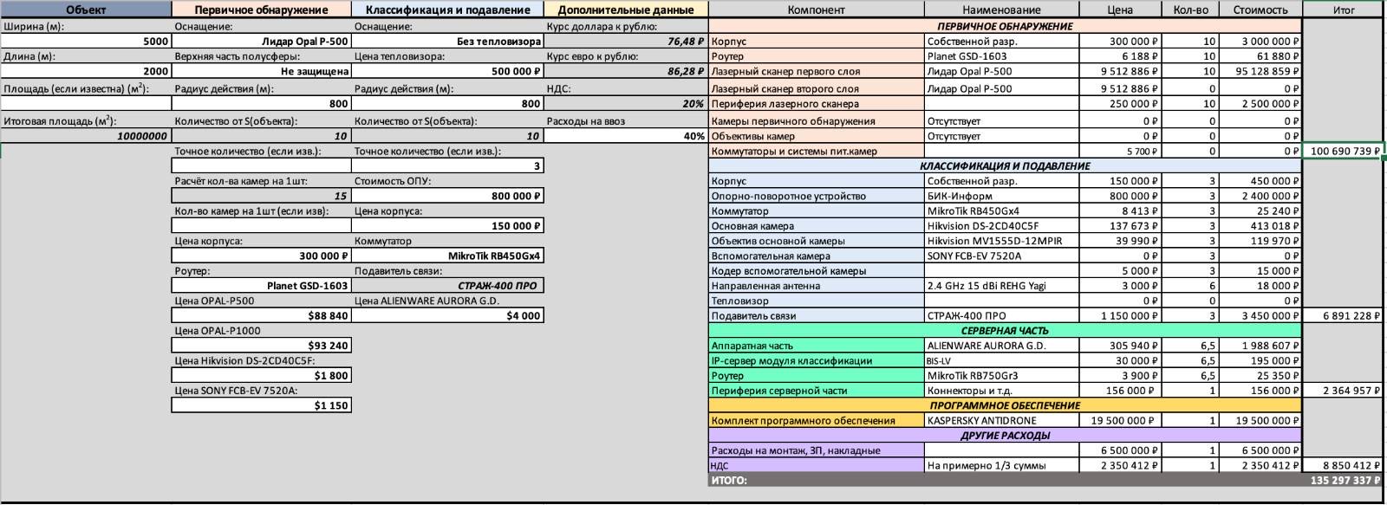
Task: Click the Alienware price cell $4 000
Action: pos(448,316)
